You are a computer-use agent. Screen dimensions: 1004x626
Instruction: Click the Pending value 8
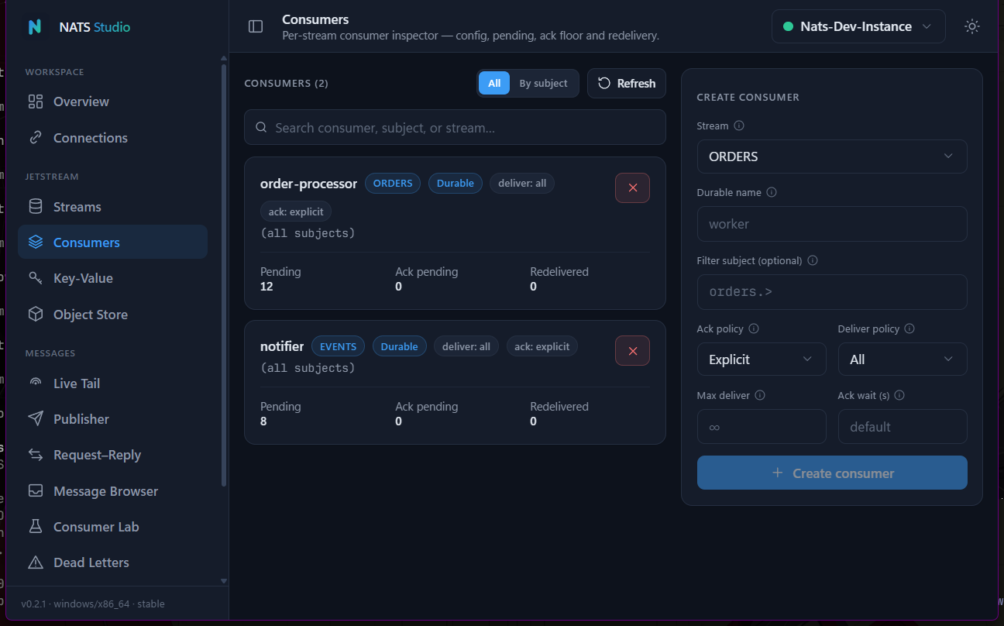point(265,421)
